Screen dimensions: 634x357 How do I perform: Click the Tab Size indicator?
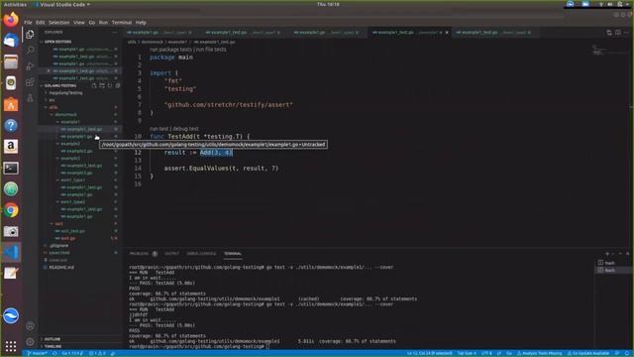tap(467, 353)
